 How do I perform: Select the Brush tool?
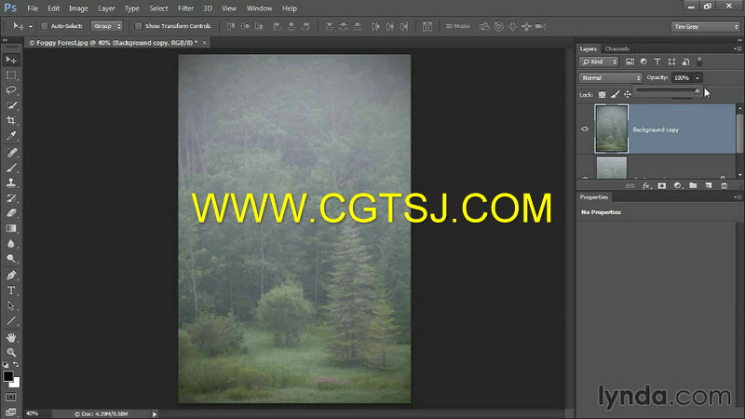click(11, 168)
